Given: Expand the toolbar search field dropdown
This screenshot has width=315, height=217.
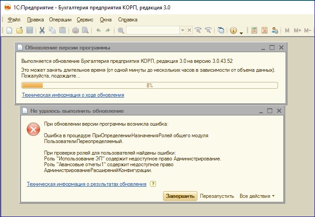Looking at the screenshot, I should [x=182, y=30].
